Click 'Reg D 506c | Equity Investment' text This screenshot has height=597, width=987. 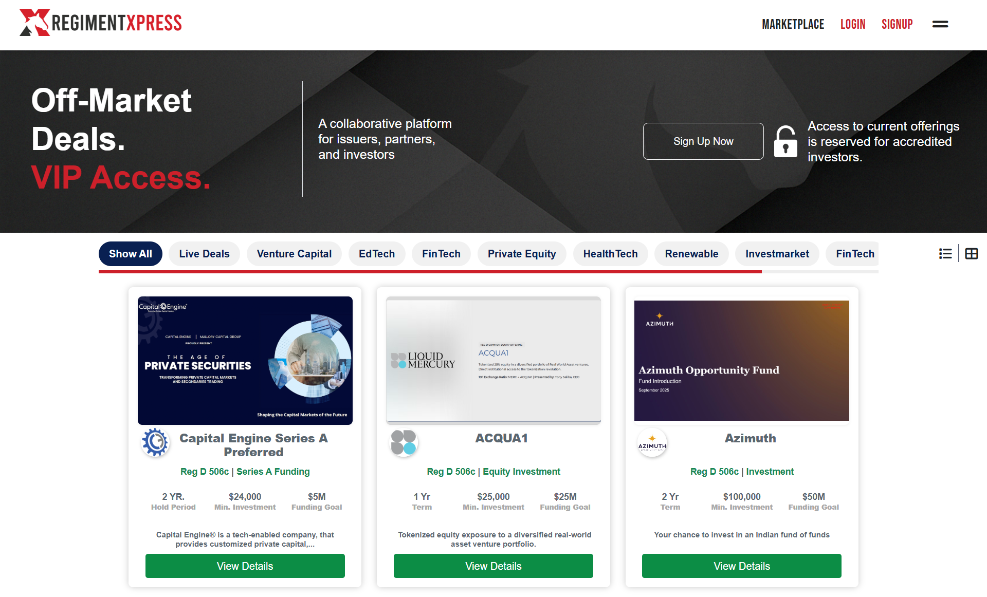tap(493, 472)
